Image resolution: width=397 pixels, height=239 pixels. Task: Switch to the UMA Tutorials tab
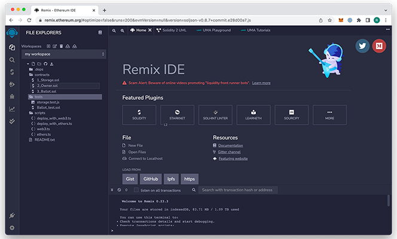pos(255,30)
